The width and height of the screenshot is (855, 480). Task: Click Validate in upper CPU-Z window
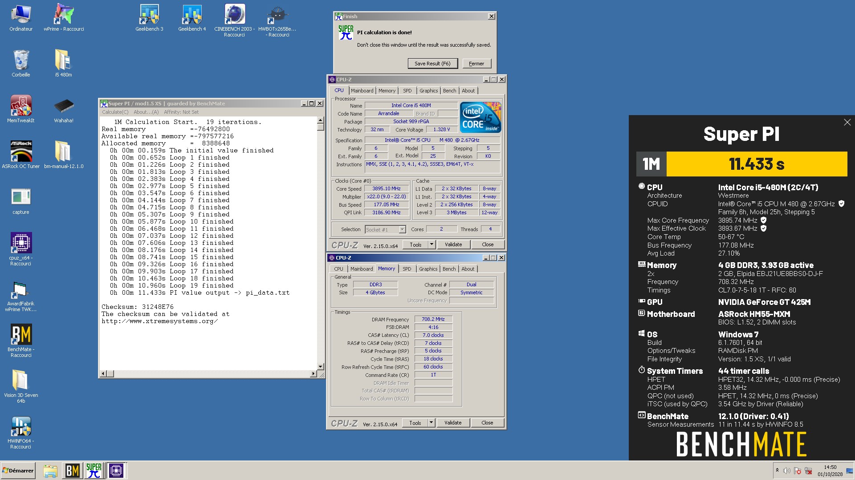pyautogui.click(x=453, y=244)
